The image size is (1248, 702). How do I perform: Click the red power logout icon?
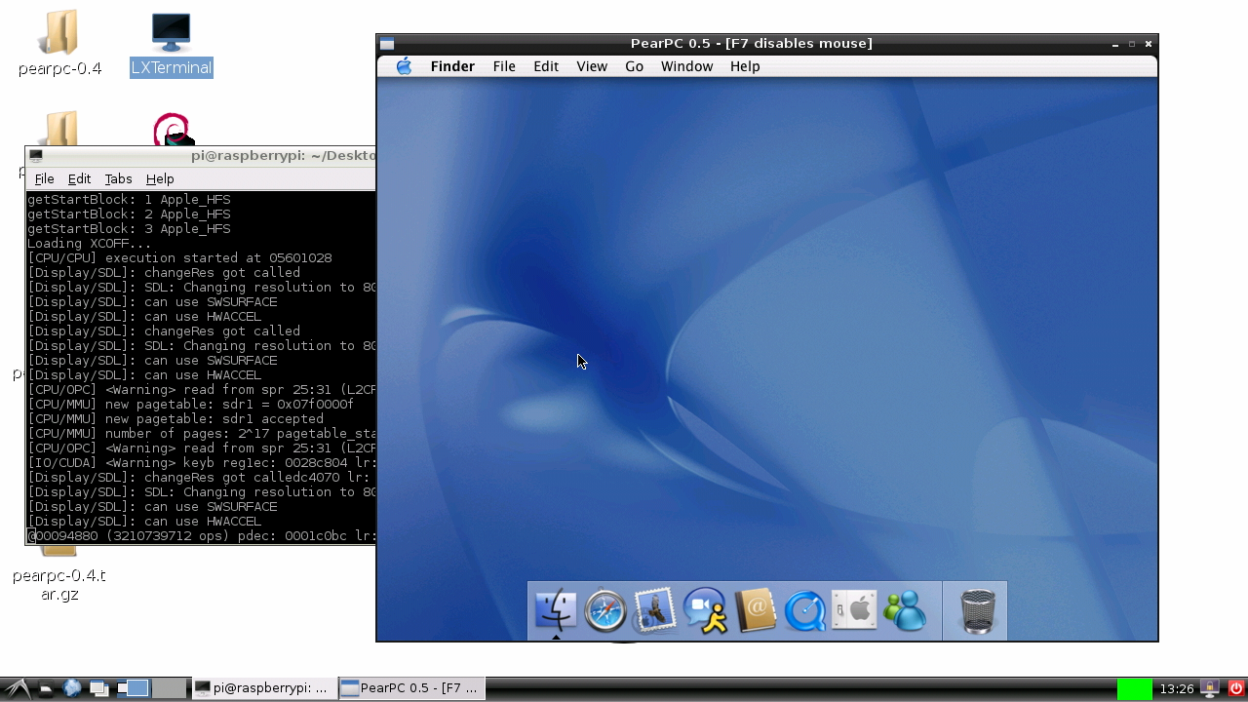coord(1235,688)
